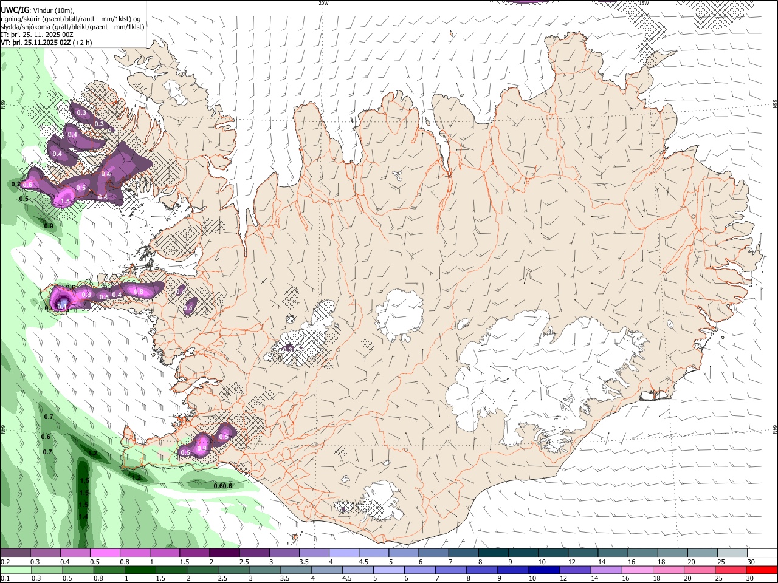Click the '15W' longitude label

click(x=644, y=3)
